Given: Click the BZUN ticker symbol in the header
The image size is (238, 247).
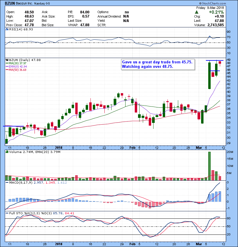Looking at the screenshot, I should [x=10, y=3].
